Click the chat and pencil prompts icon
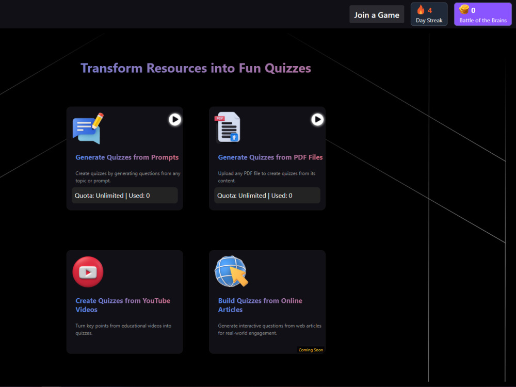This screenshot has width=516, height=387. point(88,128)
